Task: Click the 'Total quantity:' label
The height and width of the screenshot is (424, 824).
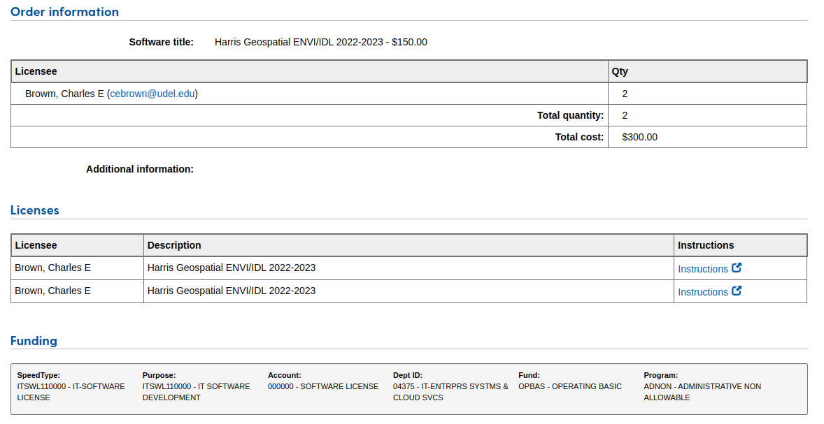Action: [x=570, y=115]
